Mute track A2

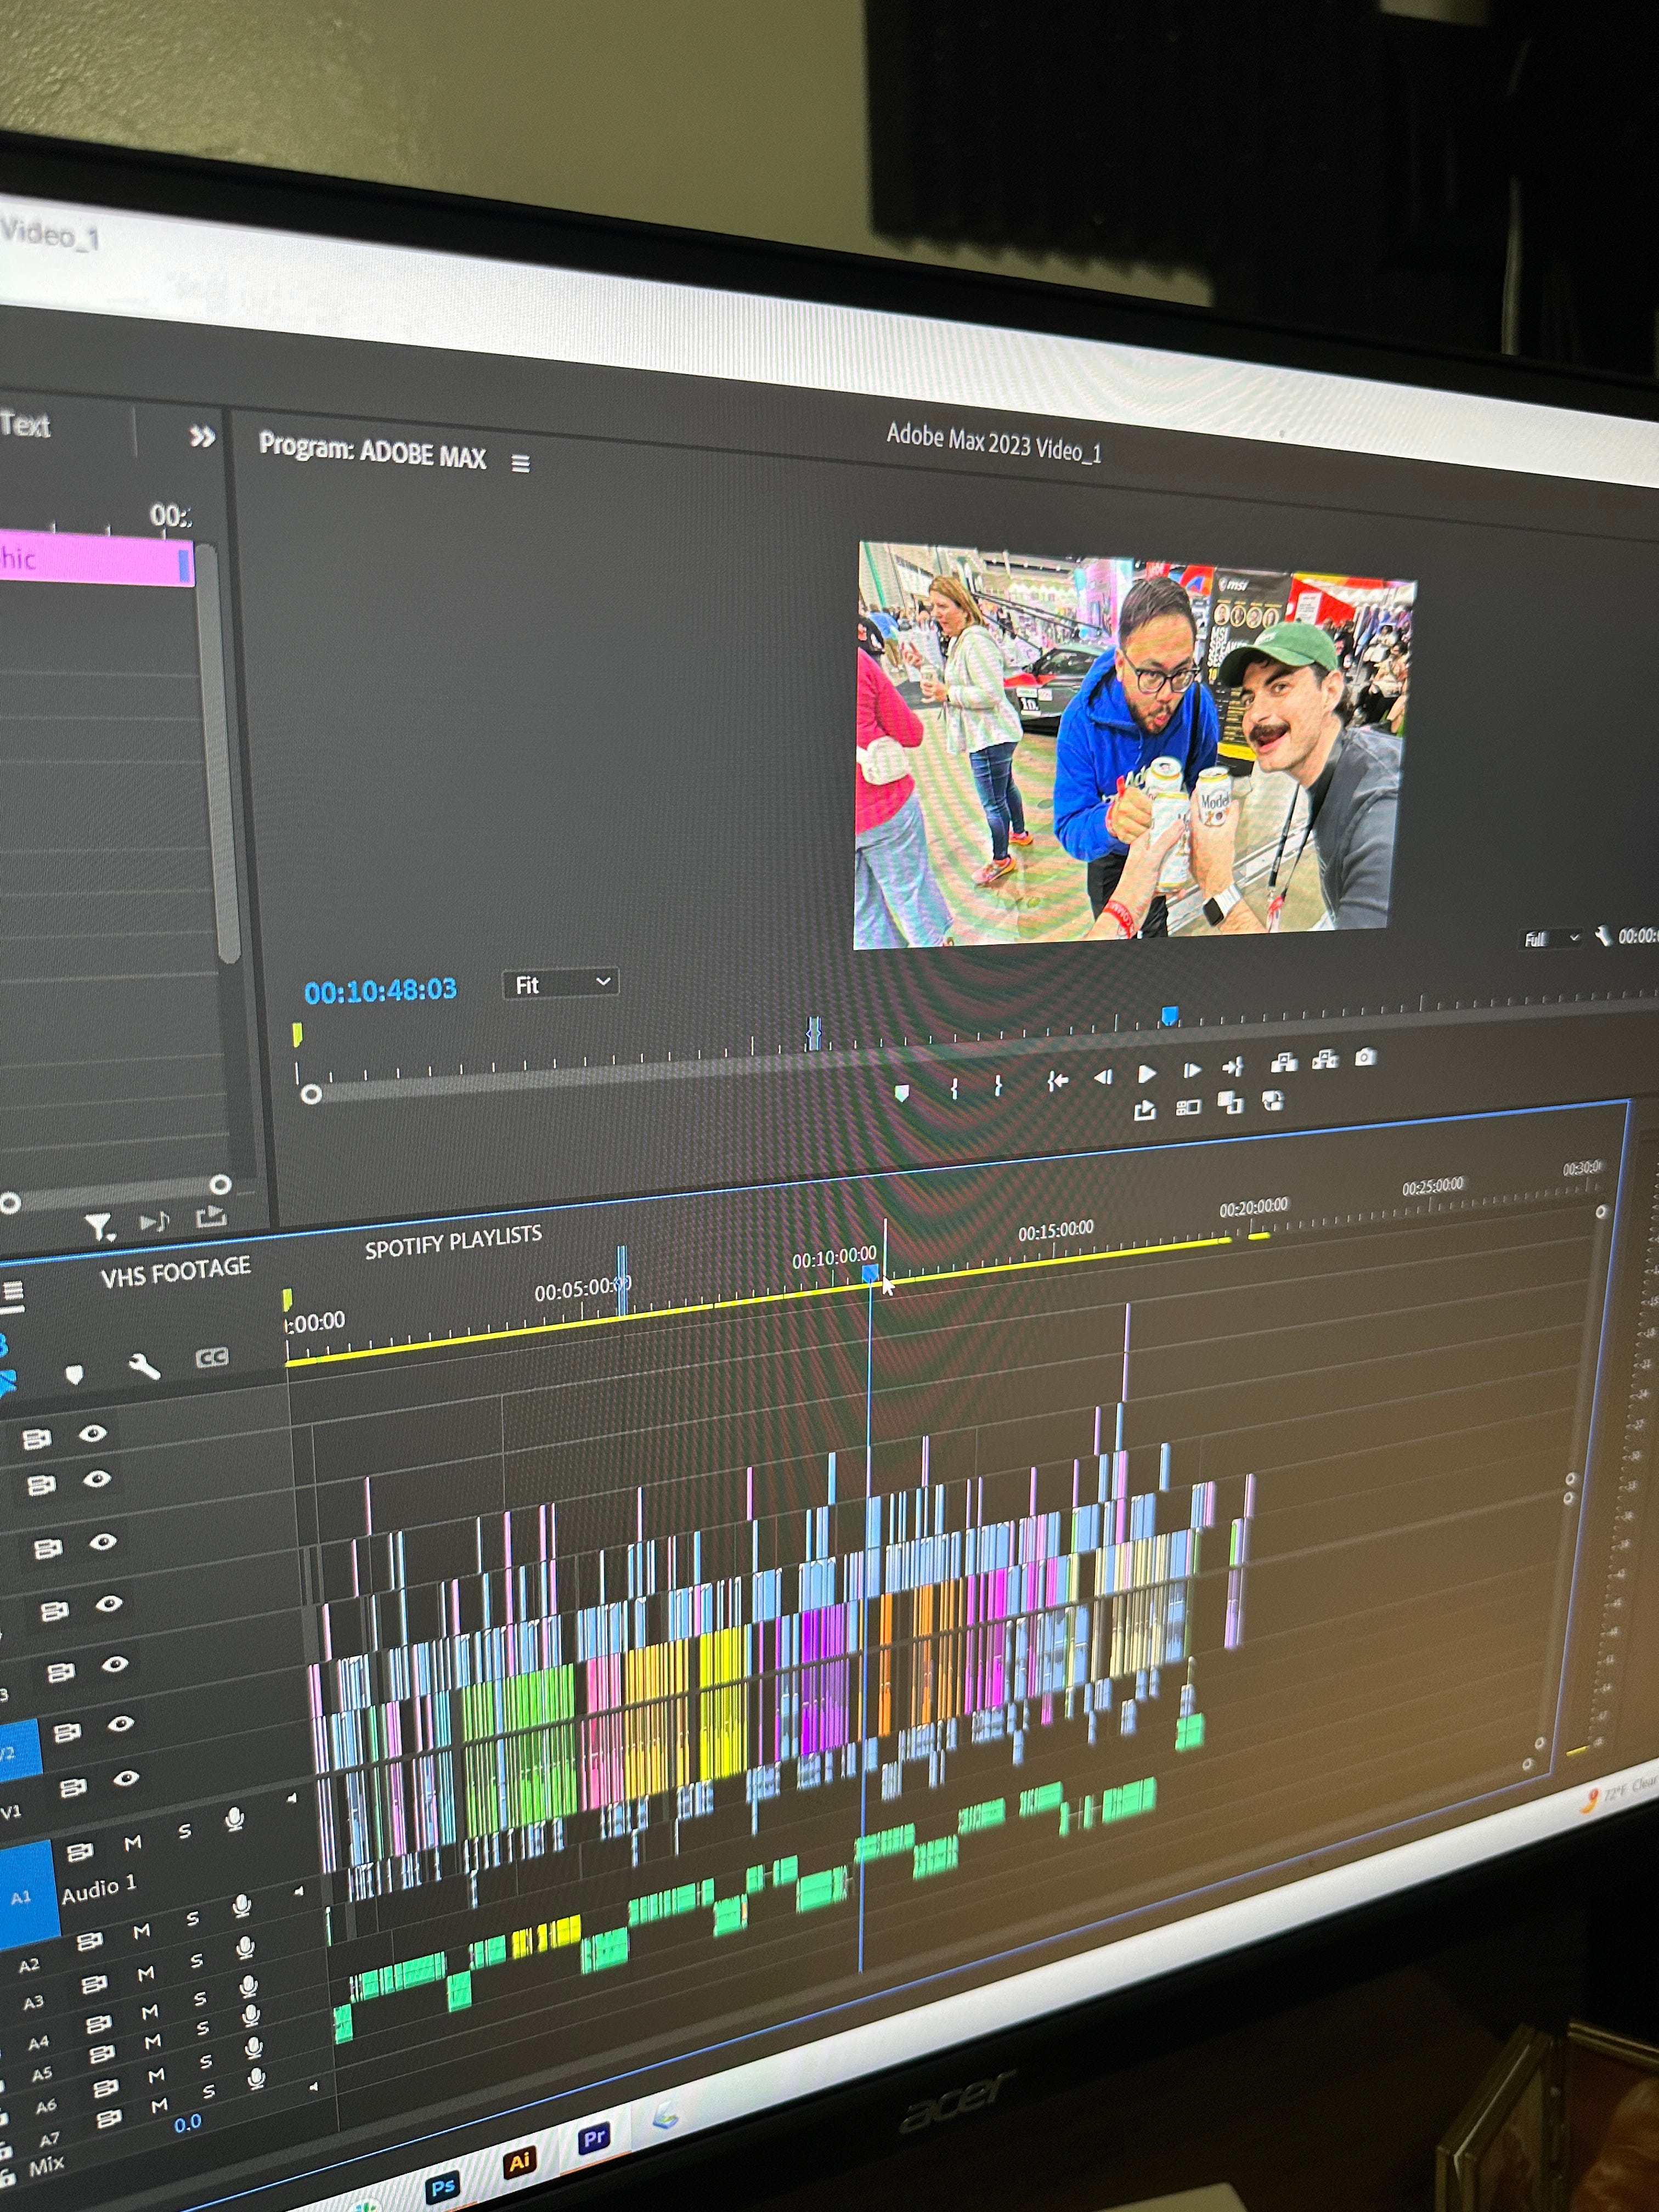(141, 1931)
